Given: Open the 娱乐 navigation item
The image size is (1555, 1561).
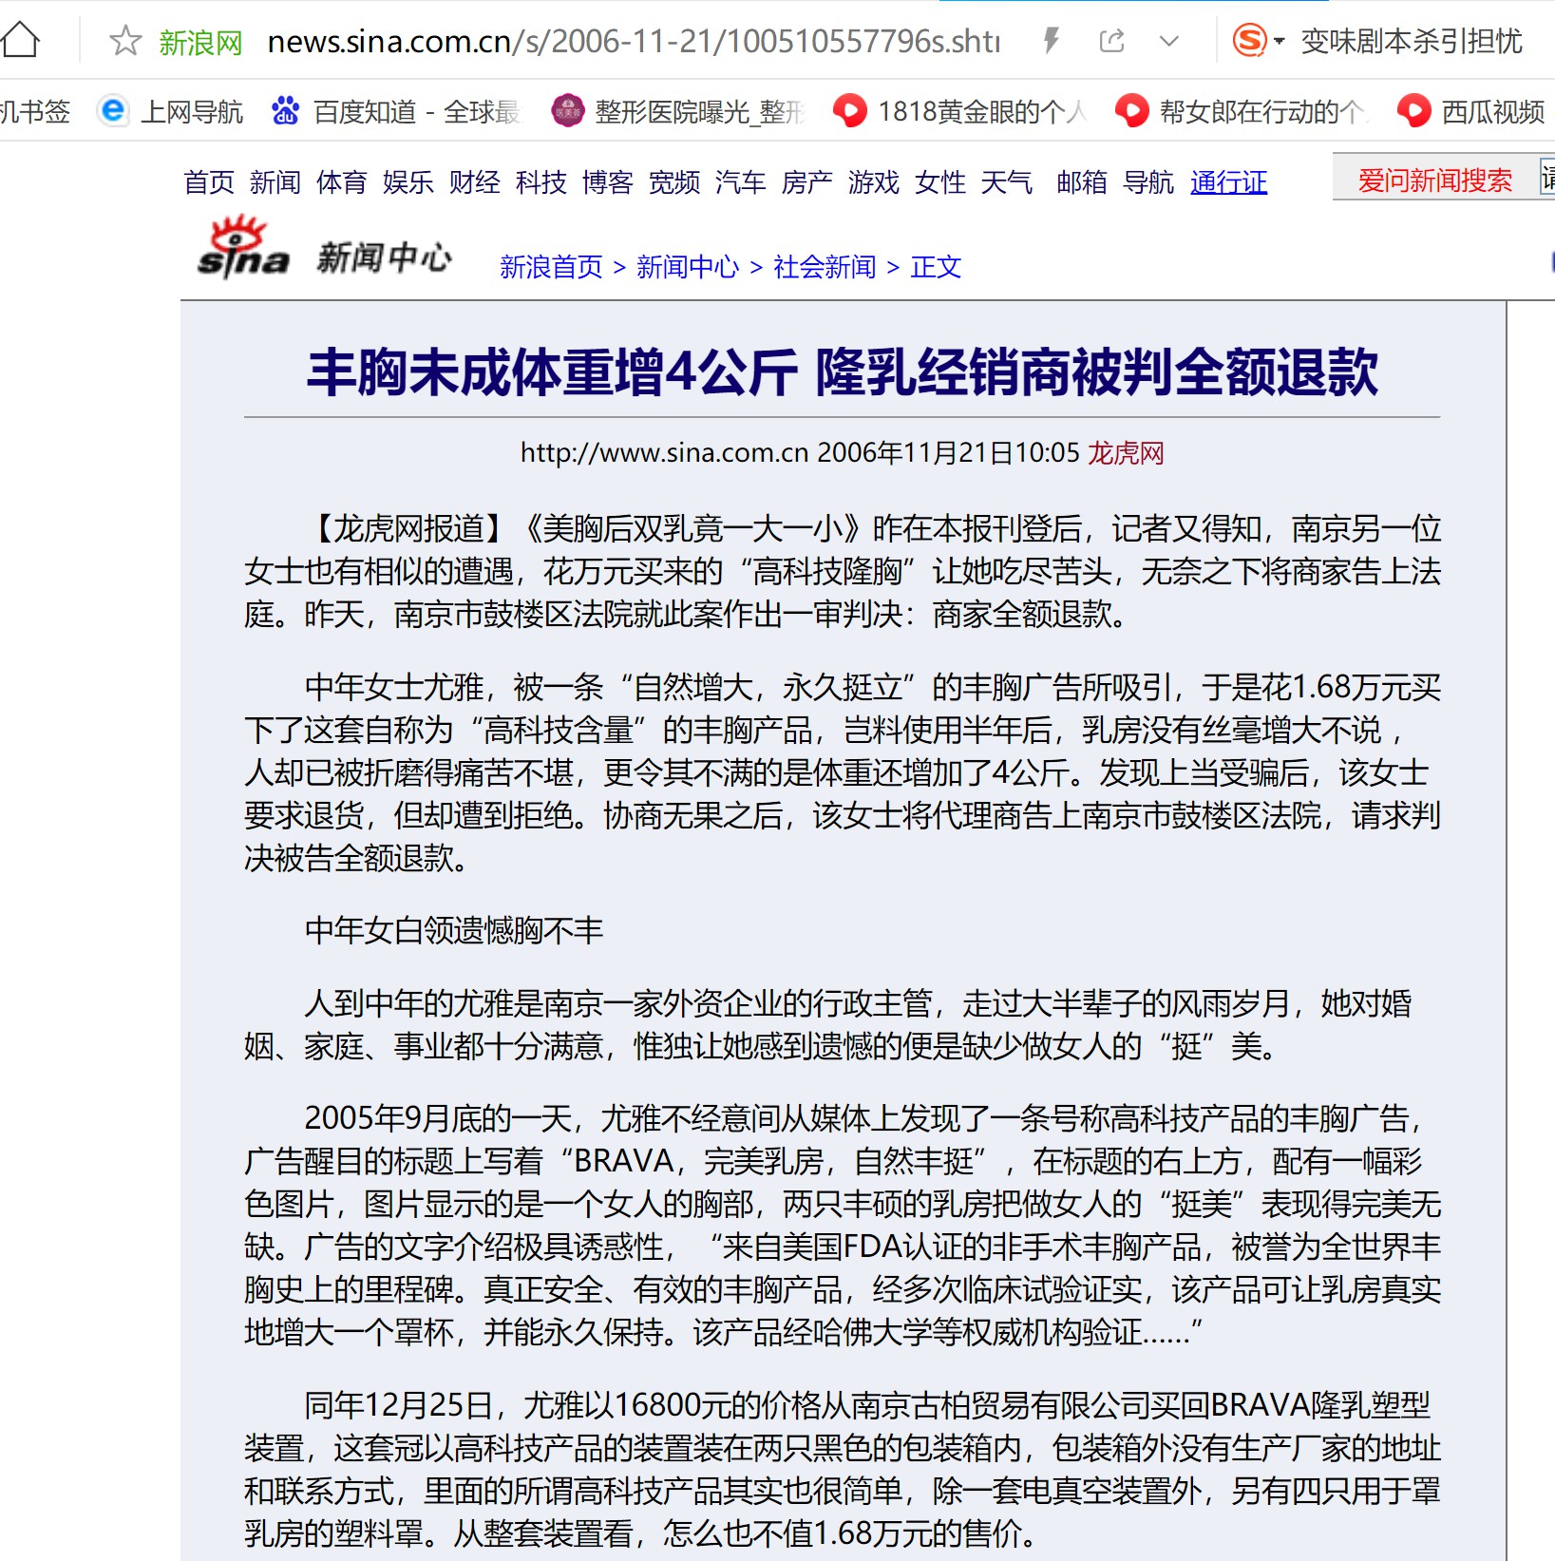Looking at the screenshot, I should coord(408,181).
